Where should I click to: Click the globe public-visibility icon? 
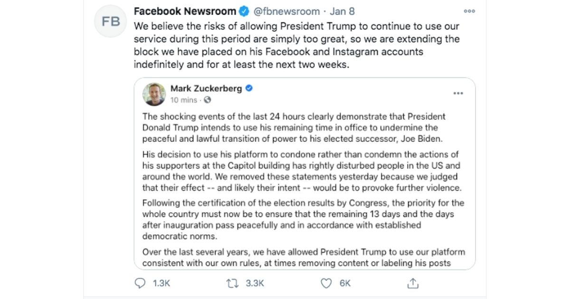208,100
